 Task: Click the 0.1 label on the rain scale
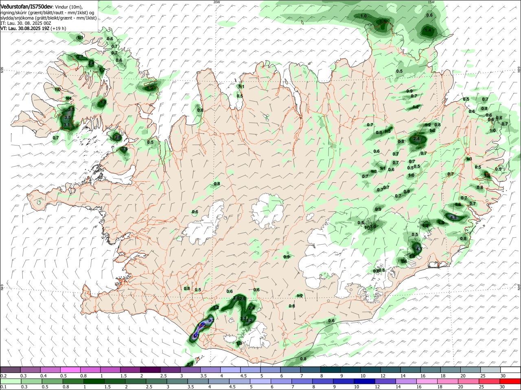tap(3, 387)
